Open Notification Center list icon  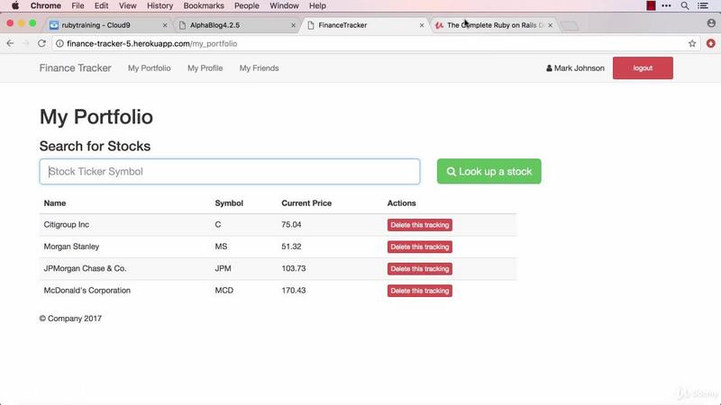tap(703, 5)
